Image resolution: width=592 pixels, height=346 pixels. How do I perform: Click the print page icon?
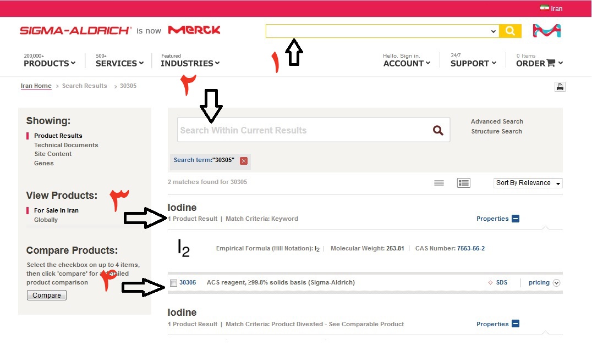pyautogui.click(x=560, y=87)
